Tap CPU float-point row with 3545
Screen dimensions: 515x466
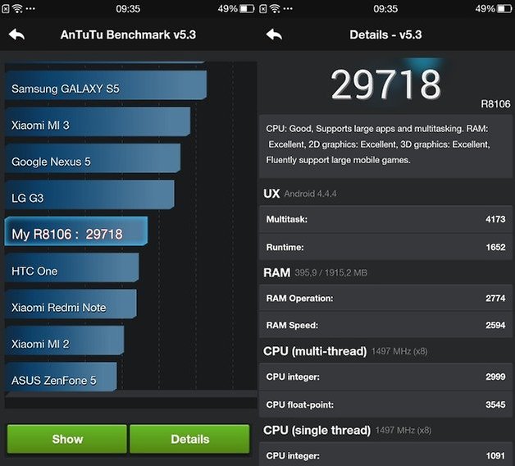(385, 404)
